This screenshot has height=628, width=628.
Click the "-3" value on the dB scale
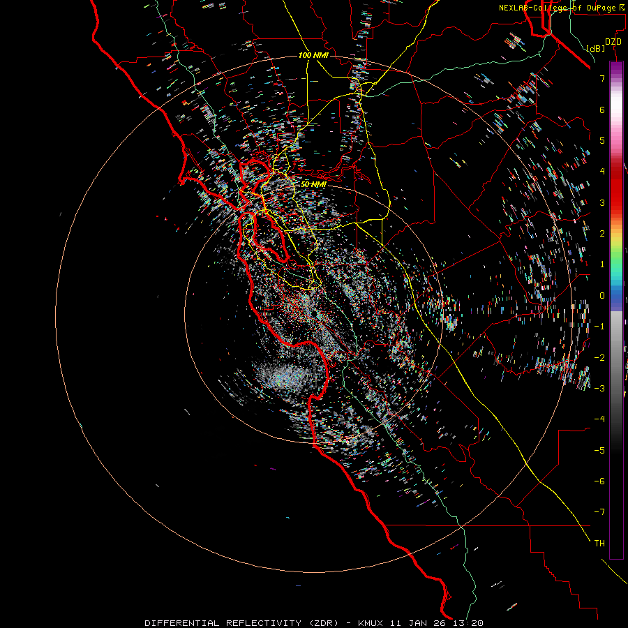pyautogui.click(x=599, y=389)
